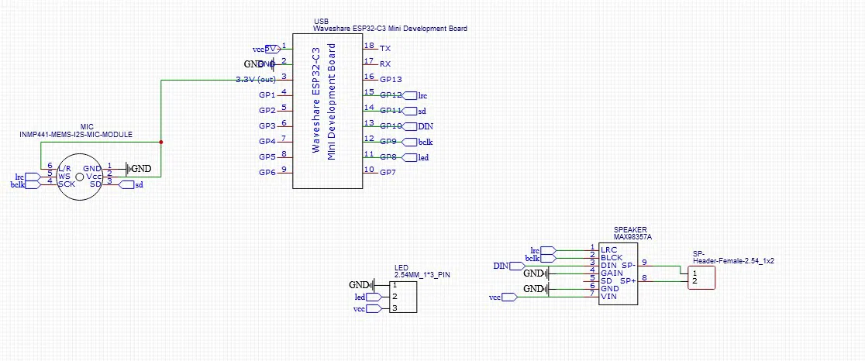Select the GP13 pin label
Viewport: 865px width, 361px height.
coord(391,79)
